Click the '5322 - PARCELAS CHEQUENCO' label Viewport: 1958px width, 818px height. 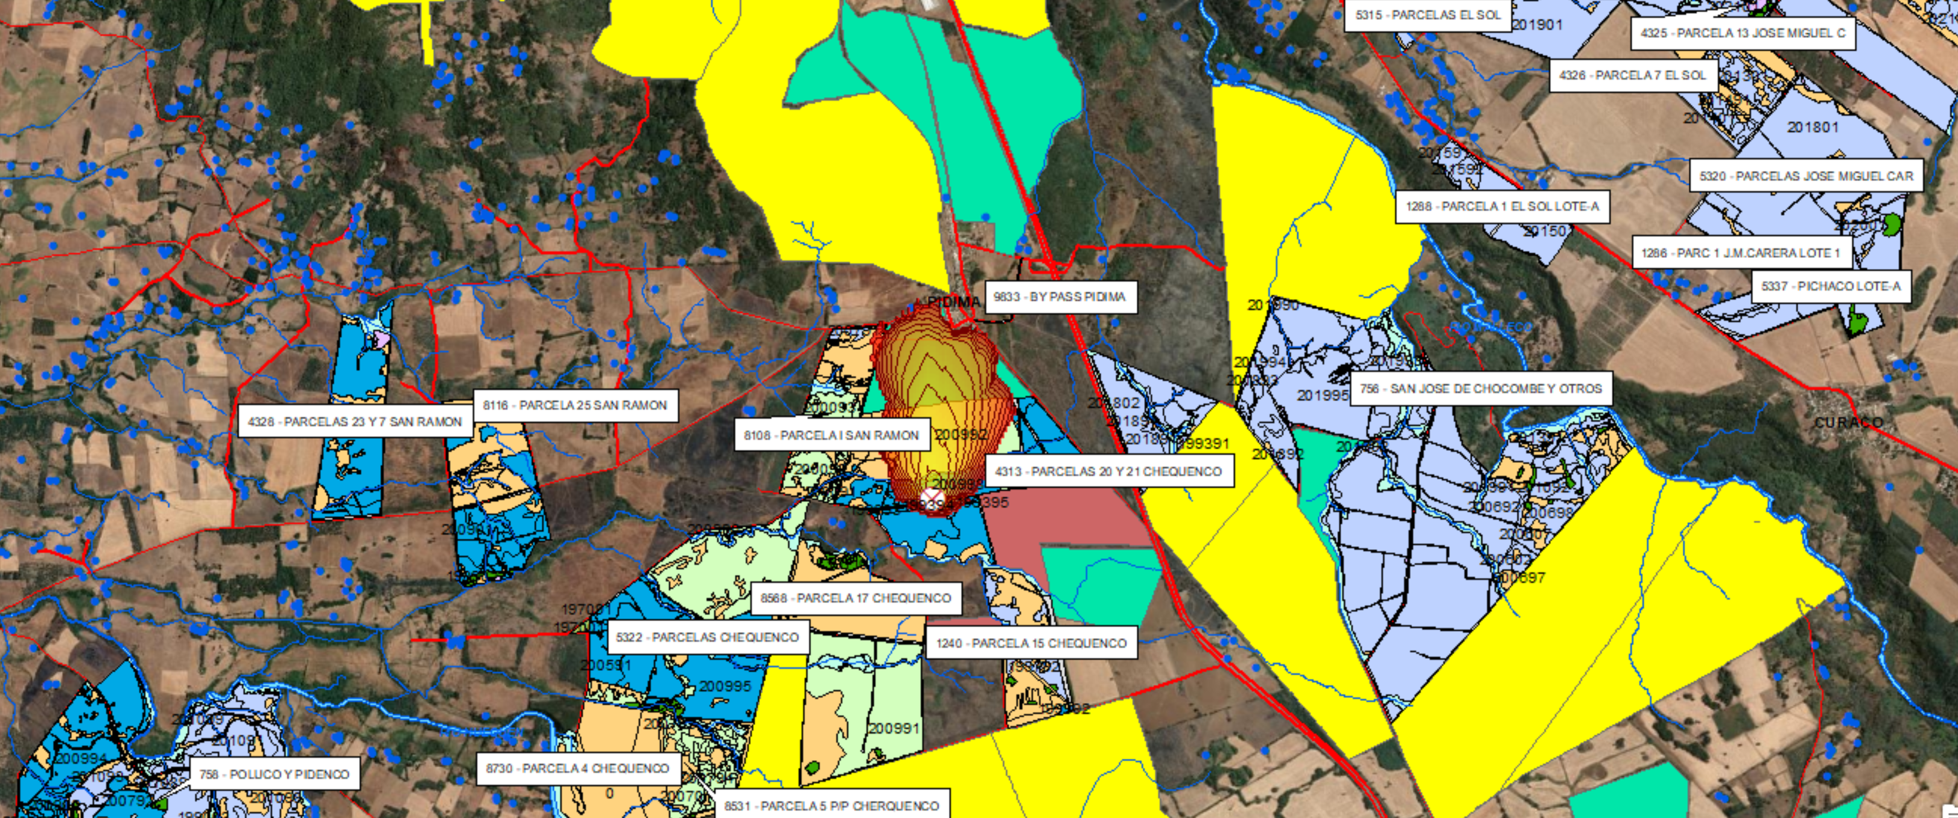coord(708,637)
